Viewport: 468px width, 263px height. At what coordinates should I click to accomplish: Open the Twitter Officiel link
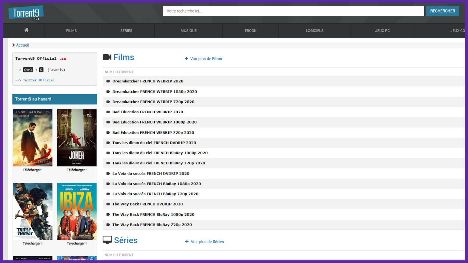39,80
